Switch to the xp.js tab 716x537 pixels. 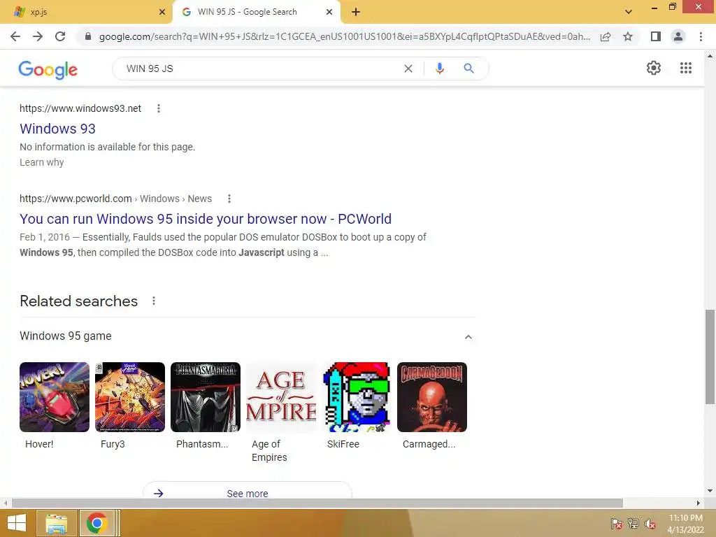(86, 12)
